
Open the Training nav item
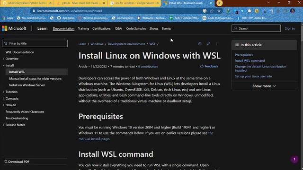coord(83,28)
